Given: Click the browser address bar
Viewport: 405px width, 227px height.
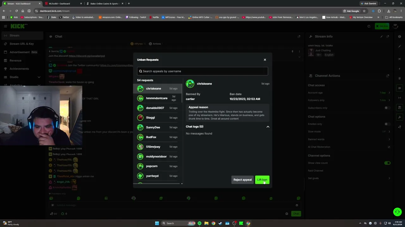Looking at the screenshot, I should pyautogui.click(x=190, y=11).
